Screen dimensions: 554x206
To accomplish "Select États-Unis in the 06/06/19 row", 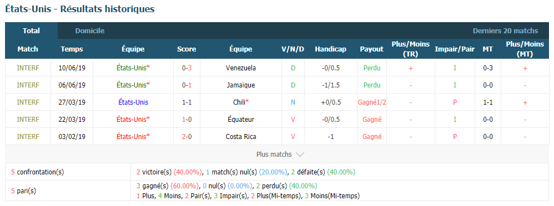I will pyautogui.click(x=133, y=85).
